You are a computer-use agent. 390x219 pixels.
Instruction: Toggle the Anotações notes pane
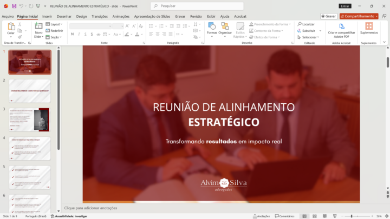point(261,216)
